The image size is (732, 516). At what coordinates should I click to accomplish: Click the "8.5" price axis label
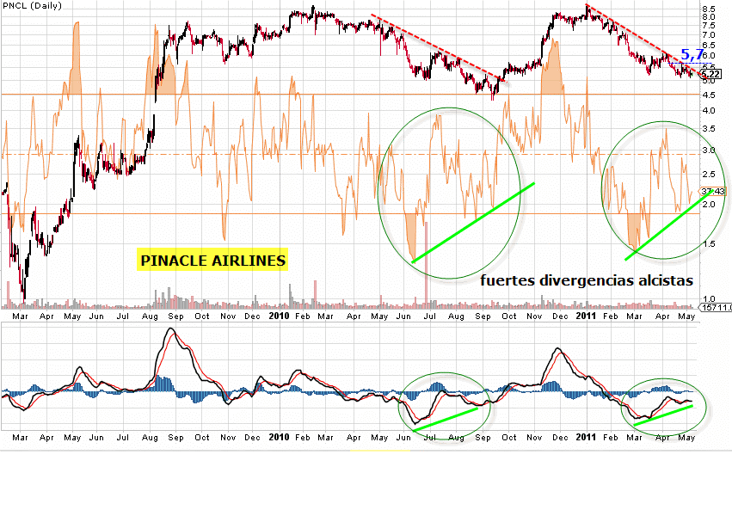pos(708,9)
